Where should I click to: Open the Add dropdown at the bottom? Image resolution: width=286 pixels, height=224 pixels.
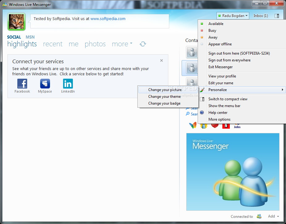[273, 216]
